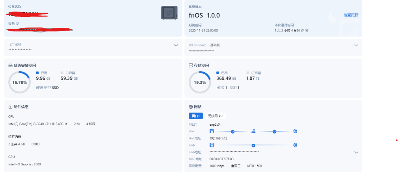Click system time 2025-11-21 22:05:00

click(x=203, y=30)
